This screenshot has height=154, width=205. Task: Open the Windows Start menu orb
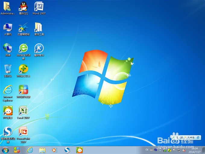5,150
